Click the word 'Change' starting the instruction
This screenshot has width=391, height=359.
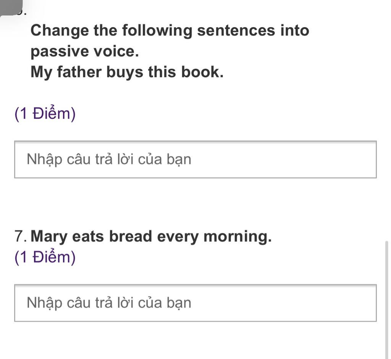[x=60, y=31]
